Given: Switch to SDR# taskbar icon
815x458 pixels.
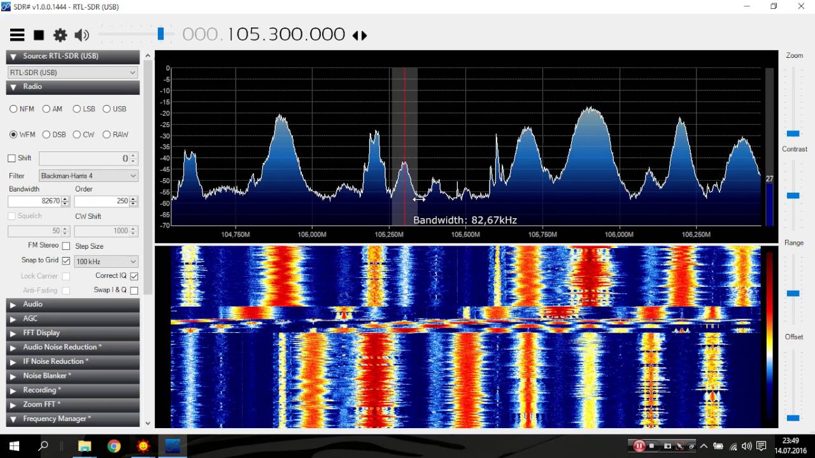Looking at the screenshot, I should [173, 446].
